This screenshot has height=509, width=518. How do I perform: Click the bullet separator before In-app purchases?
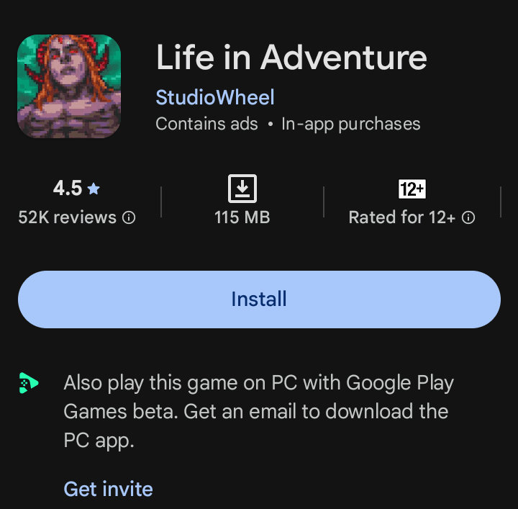tap(270, 125)
